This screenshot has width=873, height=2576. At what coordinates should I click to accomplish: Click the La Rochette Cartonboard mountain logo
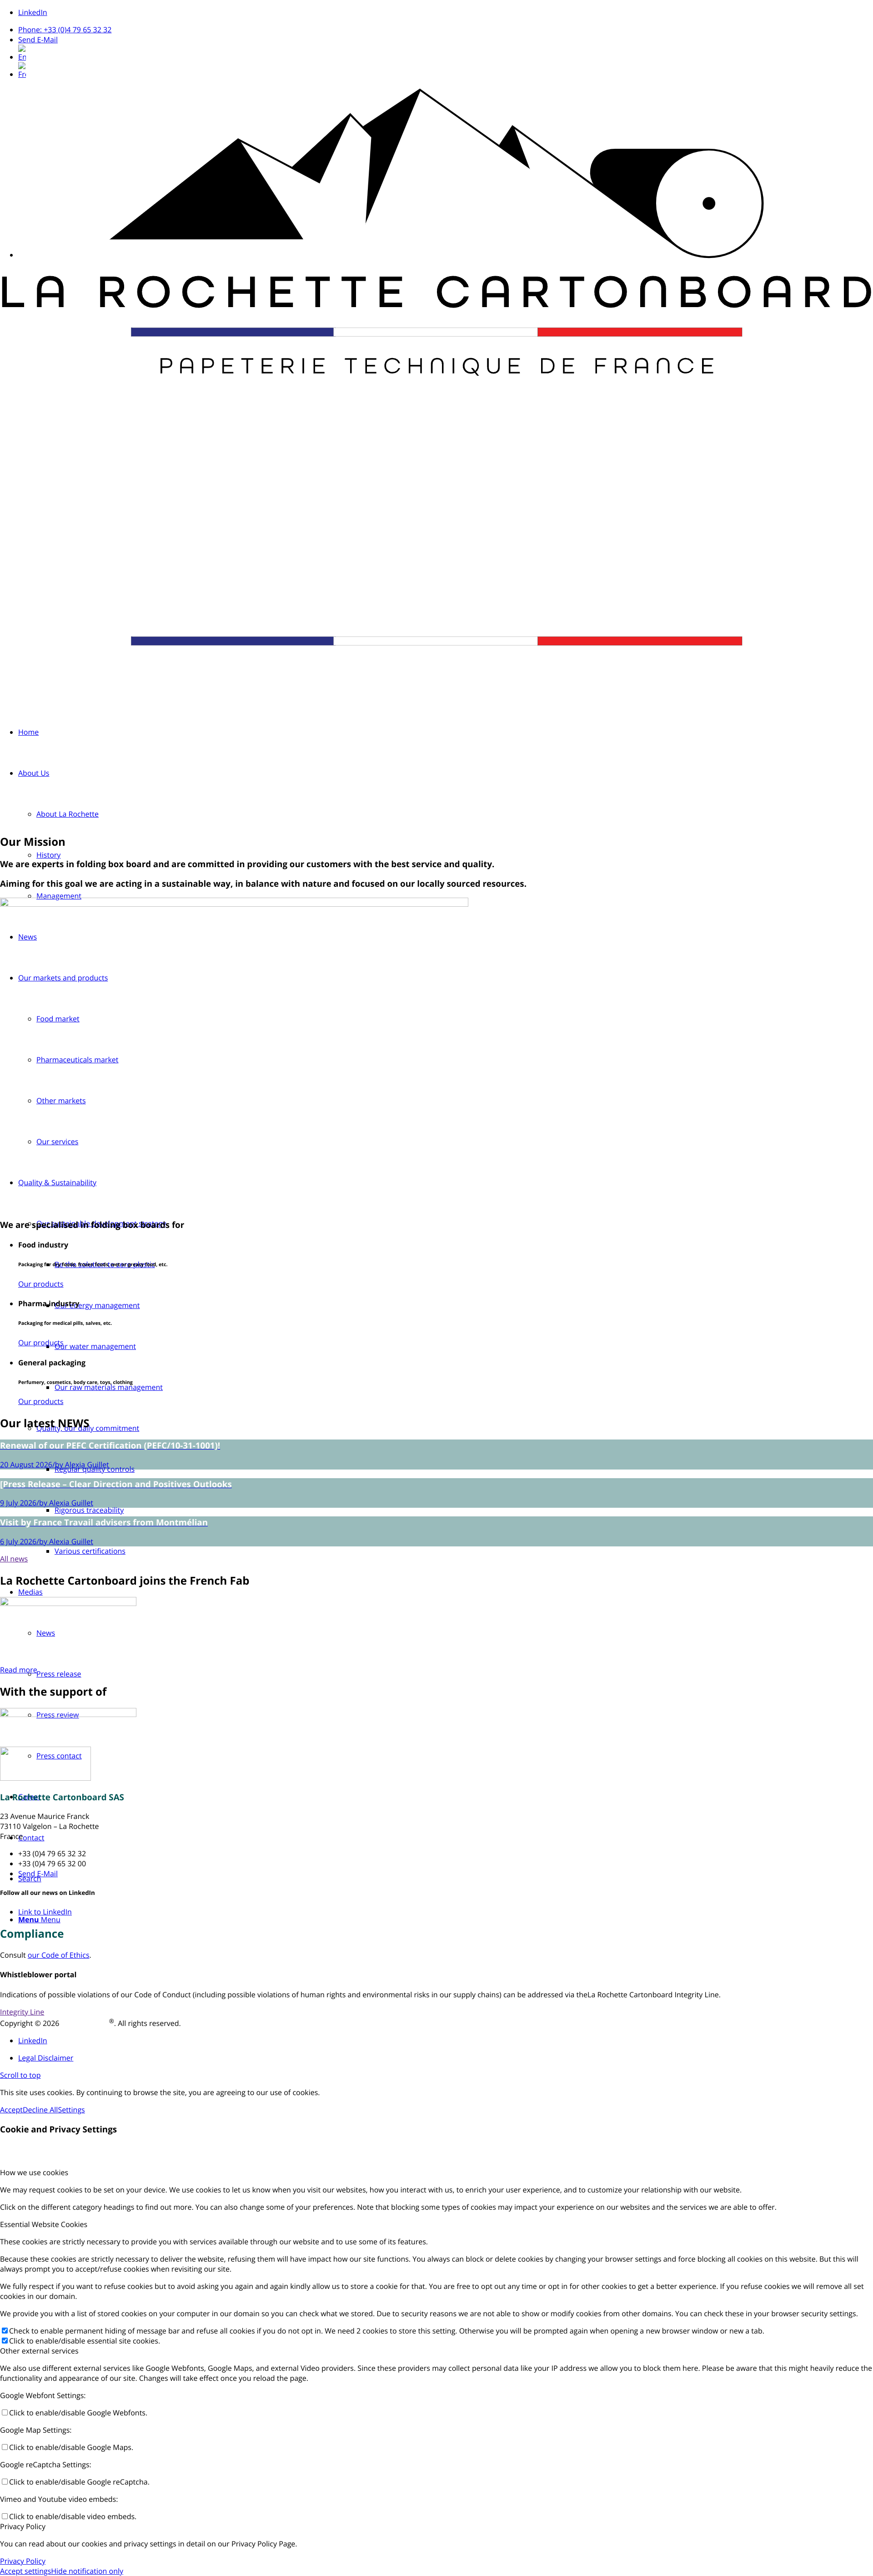436,232
